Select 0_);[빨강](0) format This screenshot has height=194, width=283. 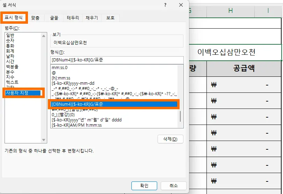(114, 115)
